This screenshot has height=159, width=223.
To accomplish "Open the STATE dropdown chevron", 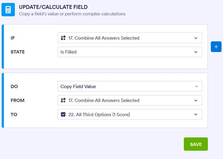I will (x=196, y=52).
